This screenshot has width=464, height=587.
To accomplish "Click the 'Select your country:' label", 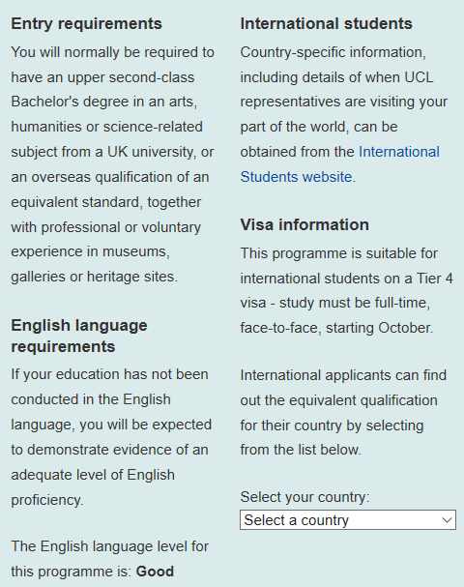I will click(304, 497).
